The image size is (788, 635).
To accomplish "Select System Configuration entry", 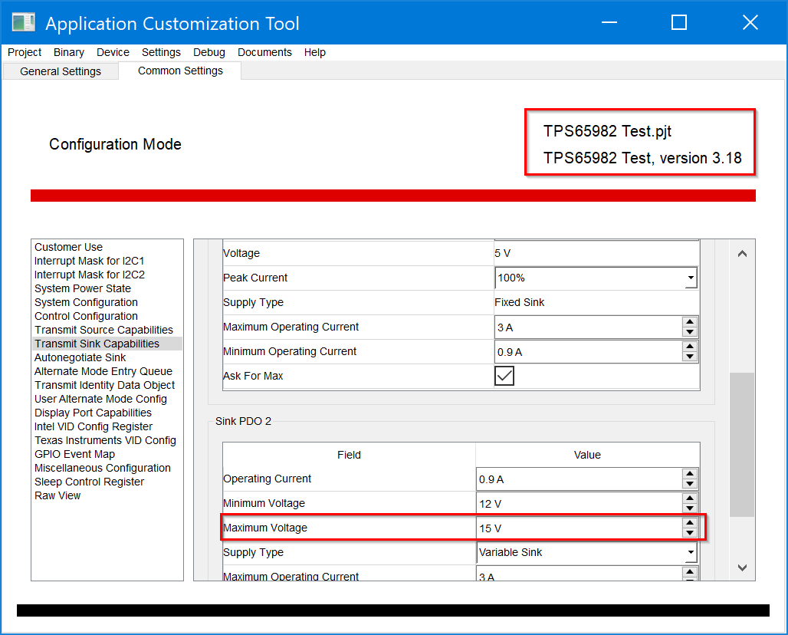I will coord(86,302).
